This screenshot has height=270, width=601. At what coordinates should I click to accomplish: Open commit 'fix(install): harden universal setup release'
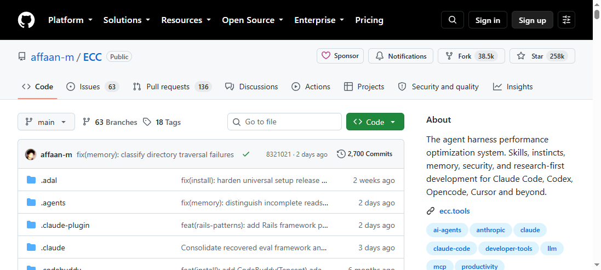point(255,180)
